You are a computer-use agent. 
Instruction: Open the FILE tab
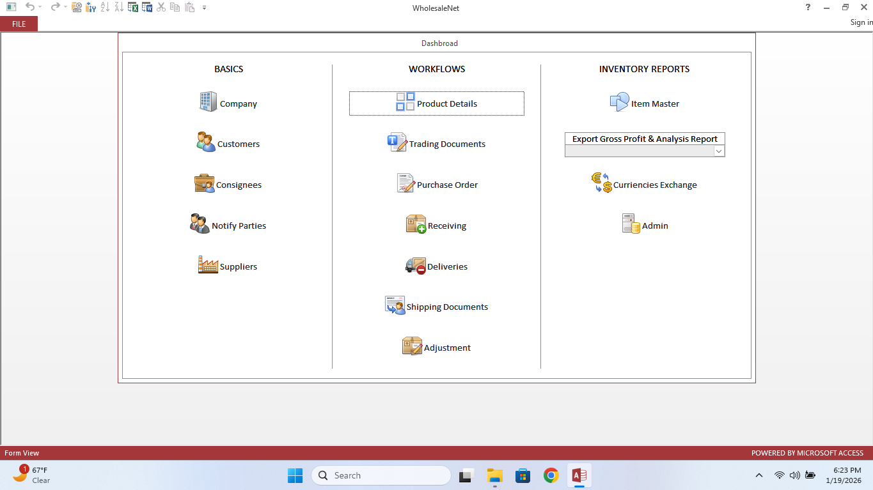pyautogui.click(x=19, y=24)
